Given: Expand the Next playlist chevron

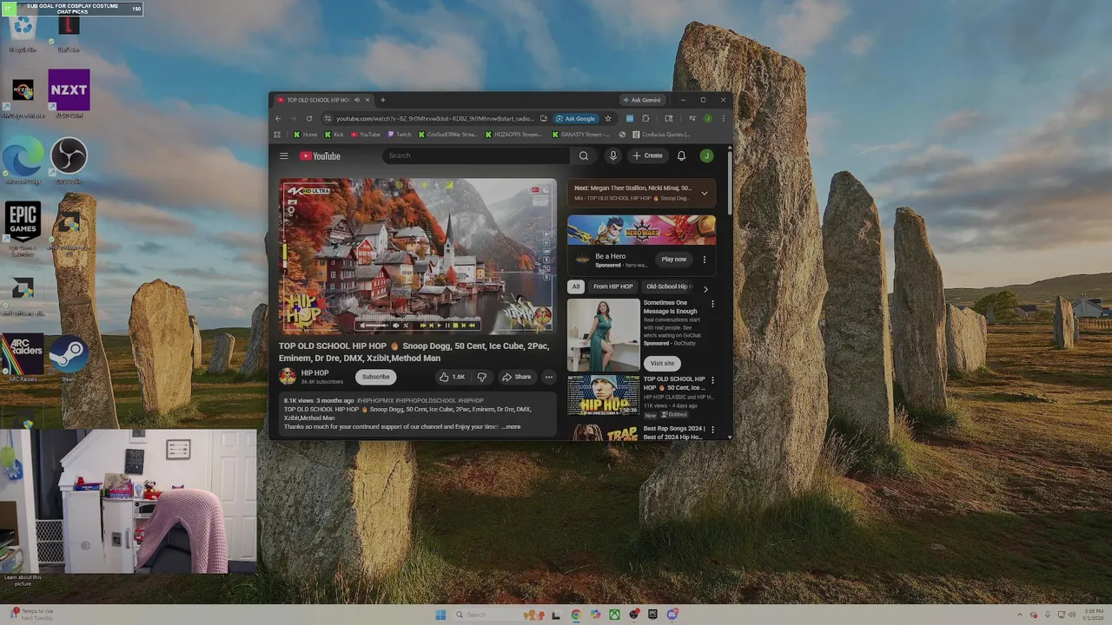Looking at the screenshot, I should pyautogui.click(x=705, y=193).
